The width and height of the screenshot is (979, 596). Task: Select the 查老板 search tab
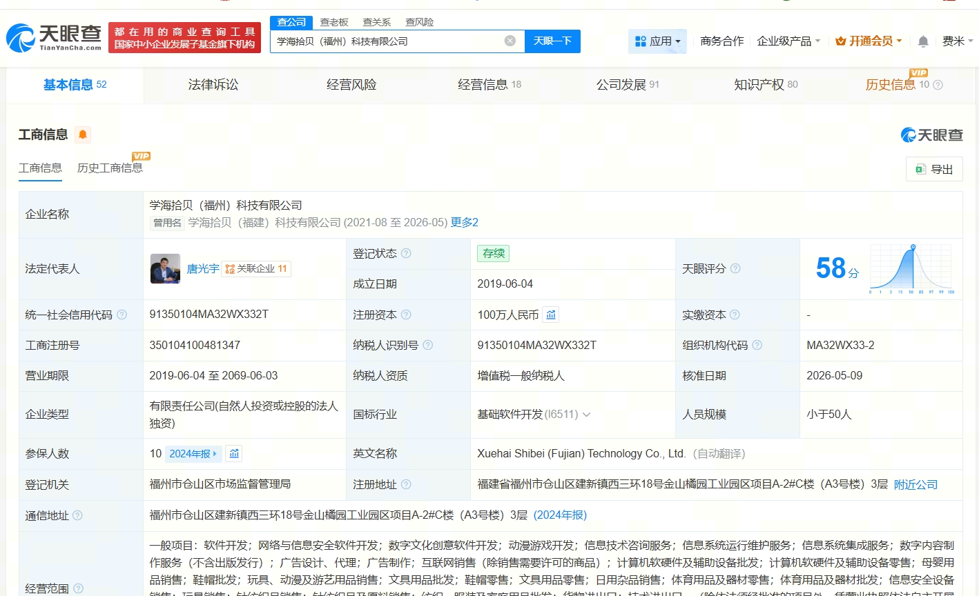point(334,22)
